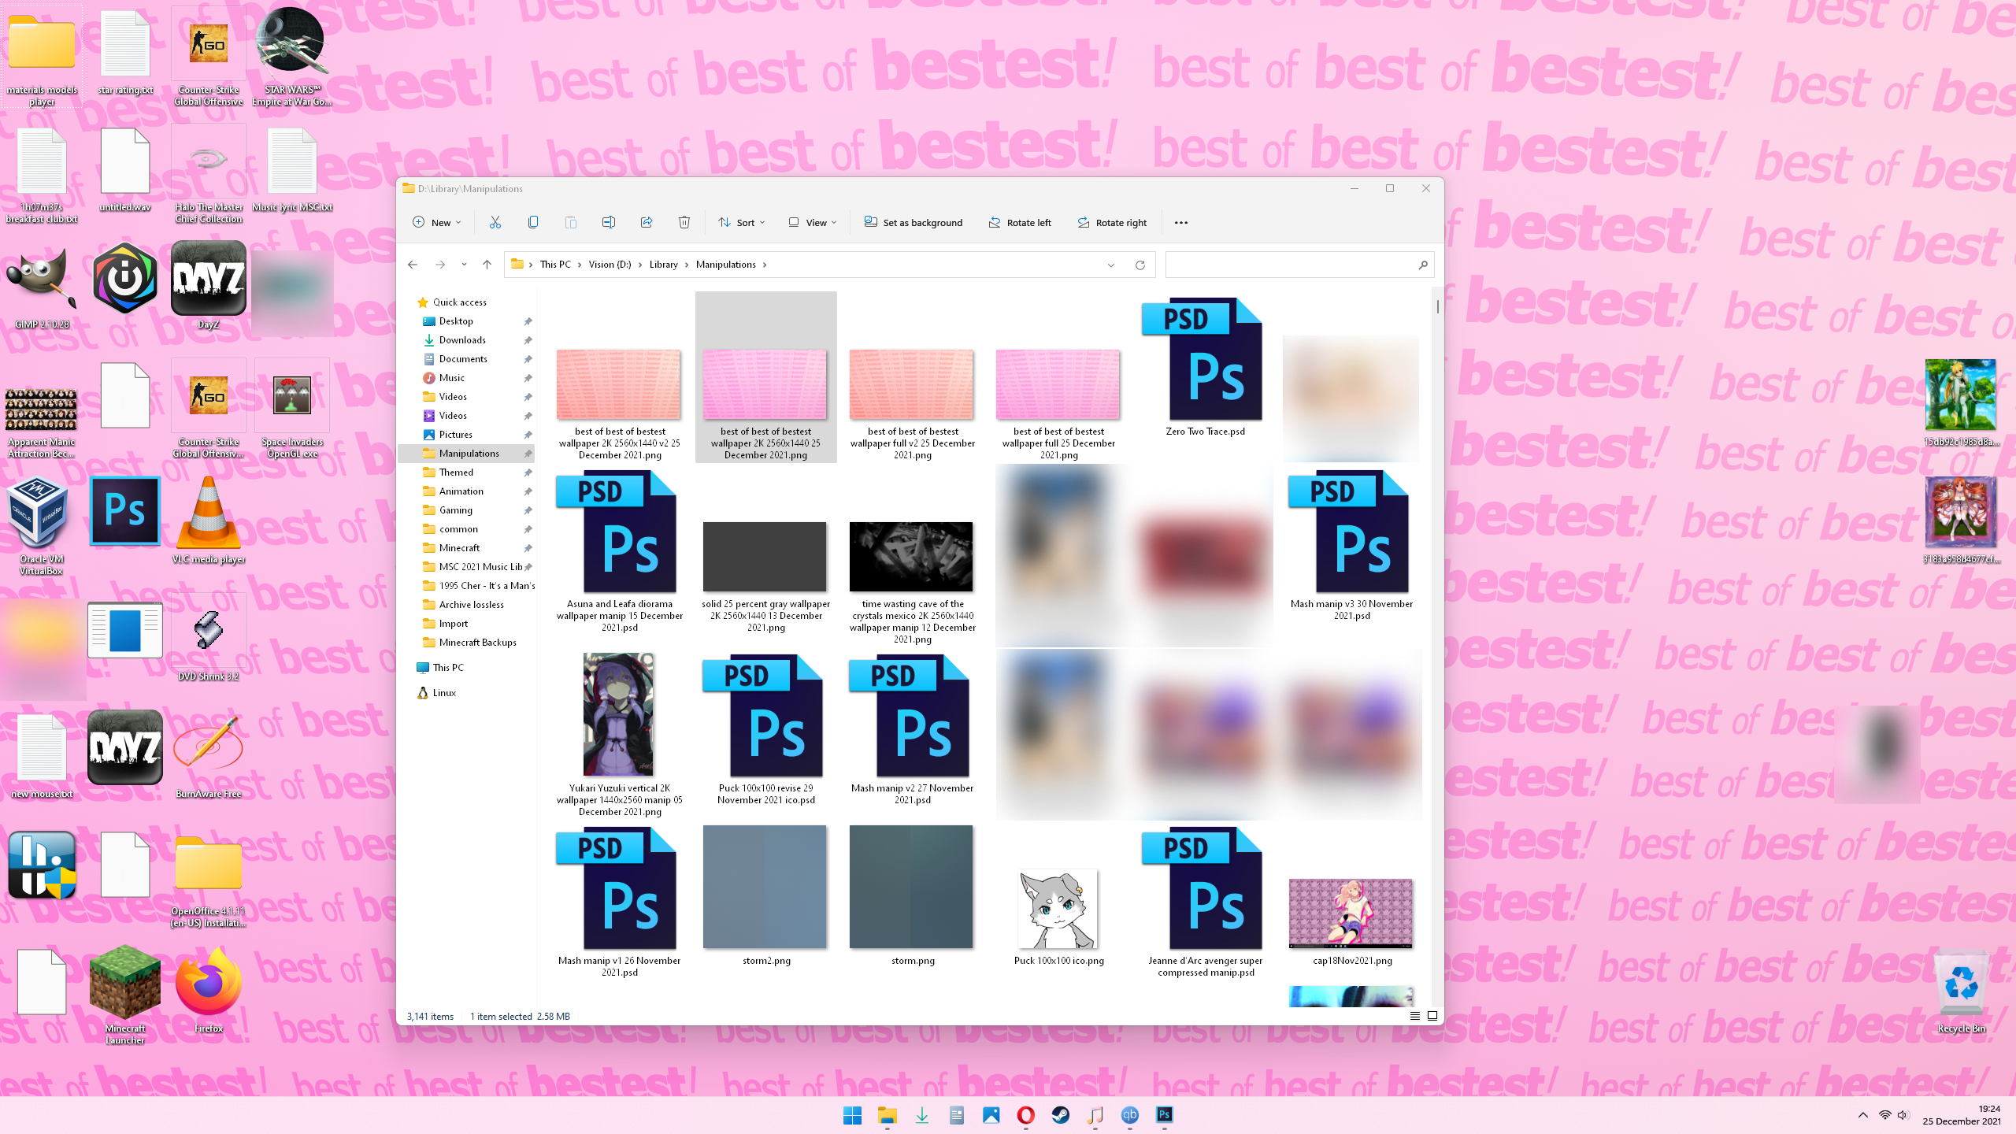This screenshot has height=1134, width=2016.
Task: Unpin the Downloads quick access pin
Action: [x=528, y=340]
